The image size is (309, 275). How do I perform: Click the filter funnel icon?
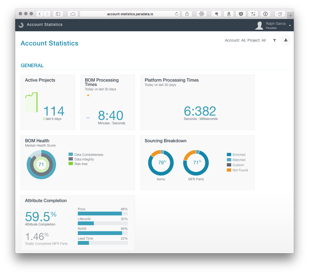coord(274,40)
